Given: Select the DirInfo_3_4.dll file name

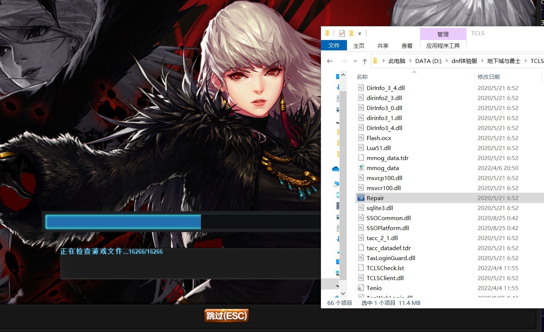Looking at the screenshot, I should pyautogui.click(x=386, y=88).
